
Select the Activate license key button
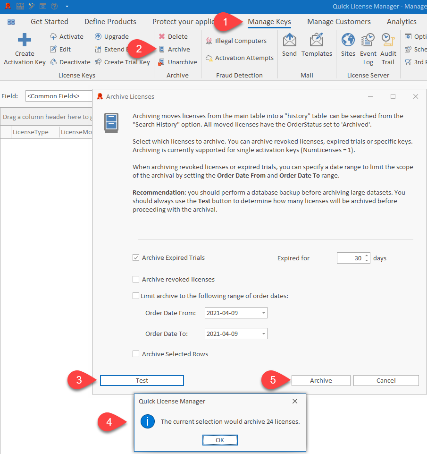pos(67,36)
